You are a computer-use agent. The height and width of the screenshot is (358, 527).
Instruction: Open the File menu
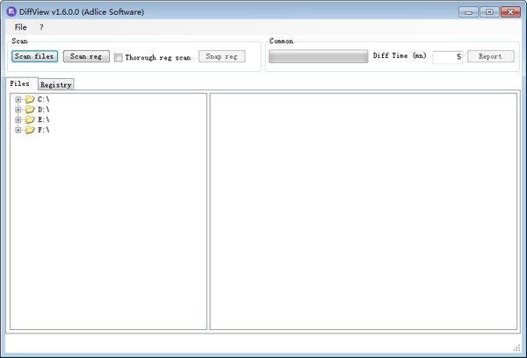coord(21,27)
